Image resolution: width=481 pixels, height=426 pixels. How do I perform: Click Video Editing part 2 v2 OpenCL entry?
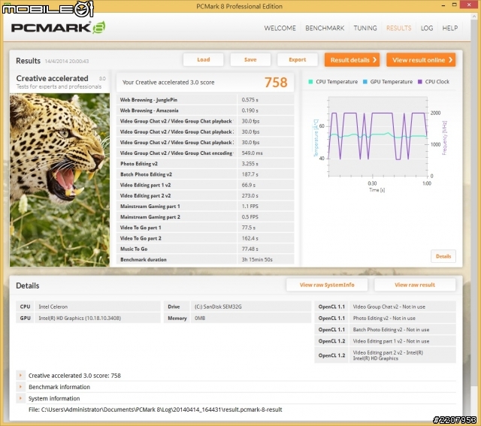403,355
